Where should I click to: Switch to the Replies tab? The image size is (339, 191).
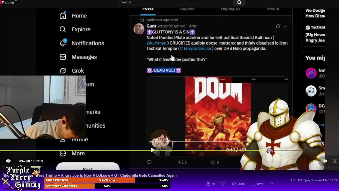coord(187,9)
